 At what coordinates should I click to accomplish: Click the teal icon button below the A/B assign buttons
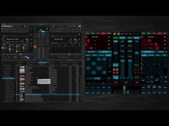point(115,77)
